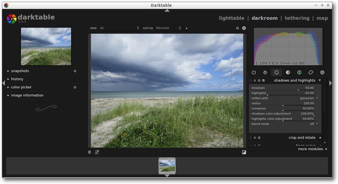Click snapshots panel reset icon

[75, 71]
